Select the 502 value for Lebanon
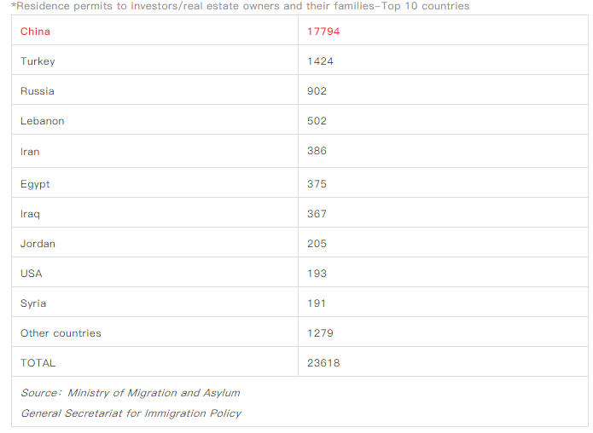The height and width of the screenshot is (433, 593). [317, 121]
